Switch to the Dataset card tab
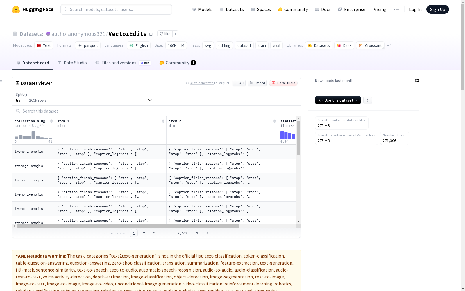The height and width of the screenshot is (291, 465). pos(33,63)
